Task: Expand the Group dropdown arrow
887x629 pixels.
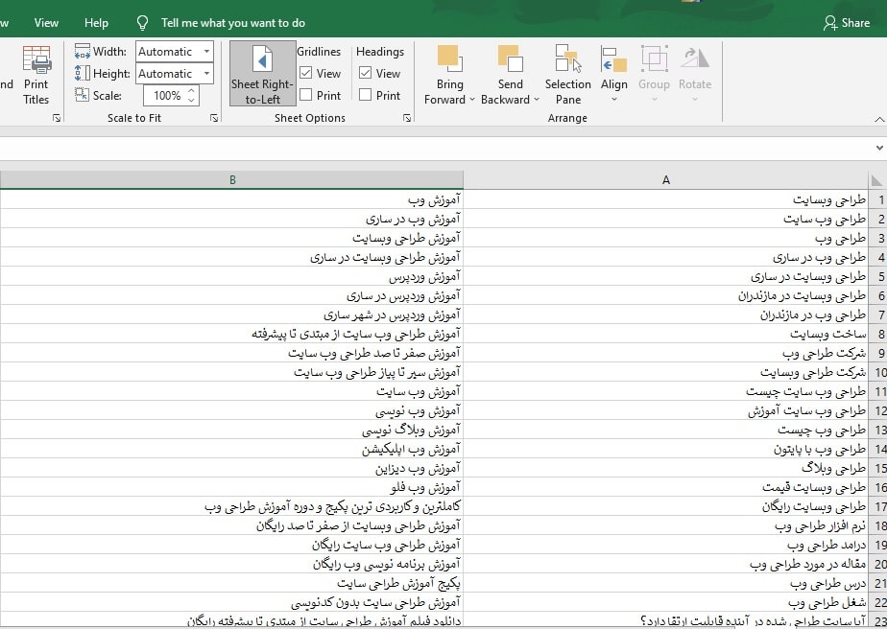Action: [x=654, y=100]
